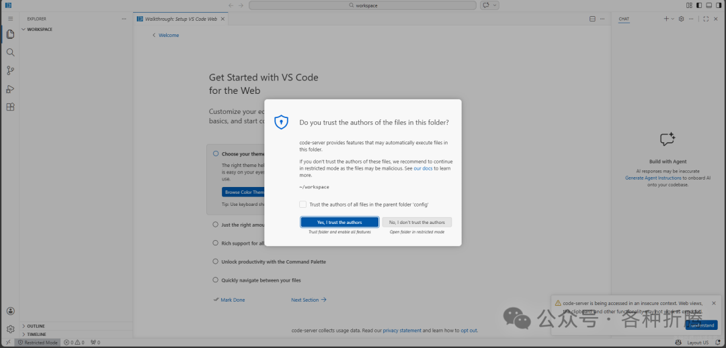Open dropdown next to title bar chat icon
This screenshot has height=348, width=726.
click(495, 5)
